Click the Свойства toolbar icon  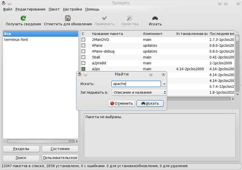pos(129,18)
